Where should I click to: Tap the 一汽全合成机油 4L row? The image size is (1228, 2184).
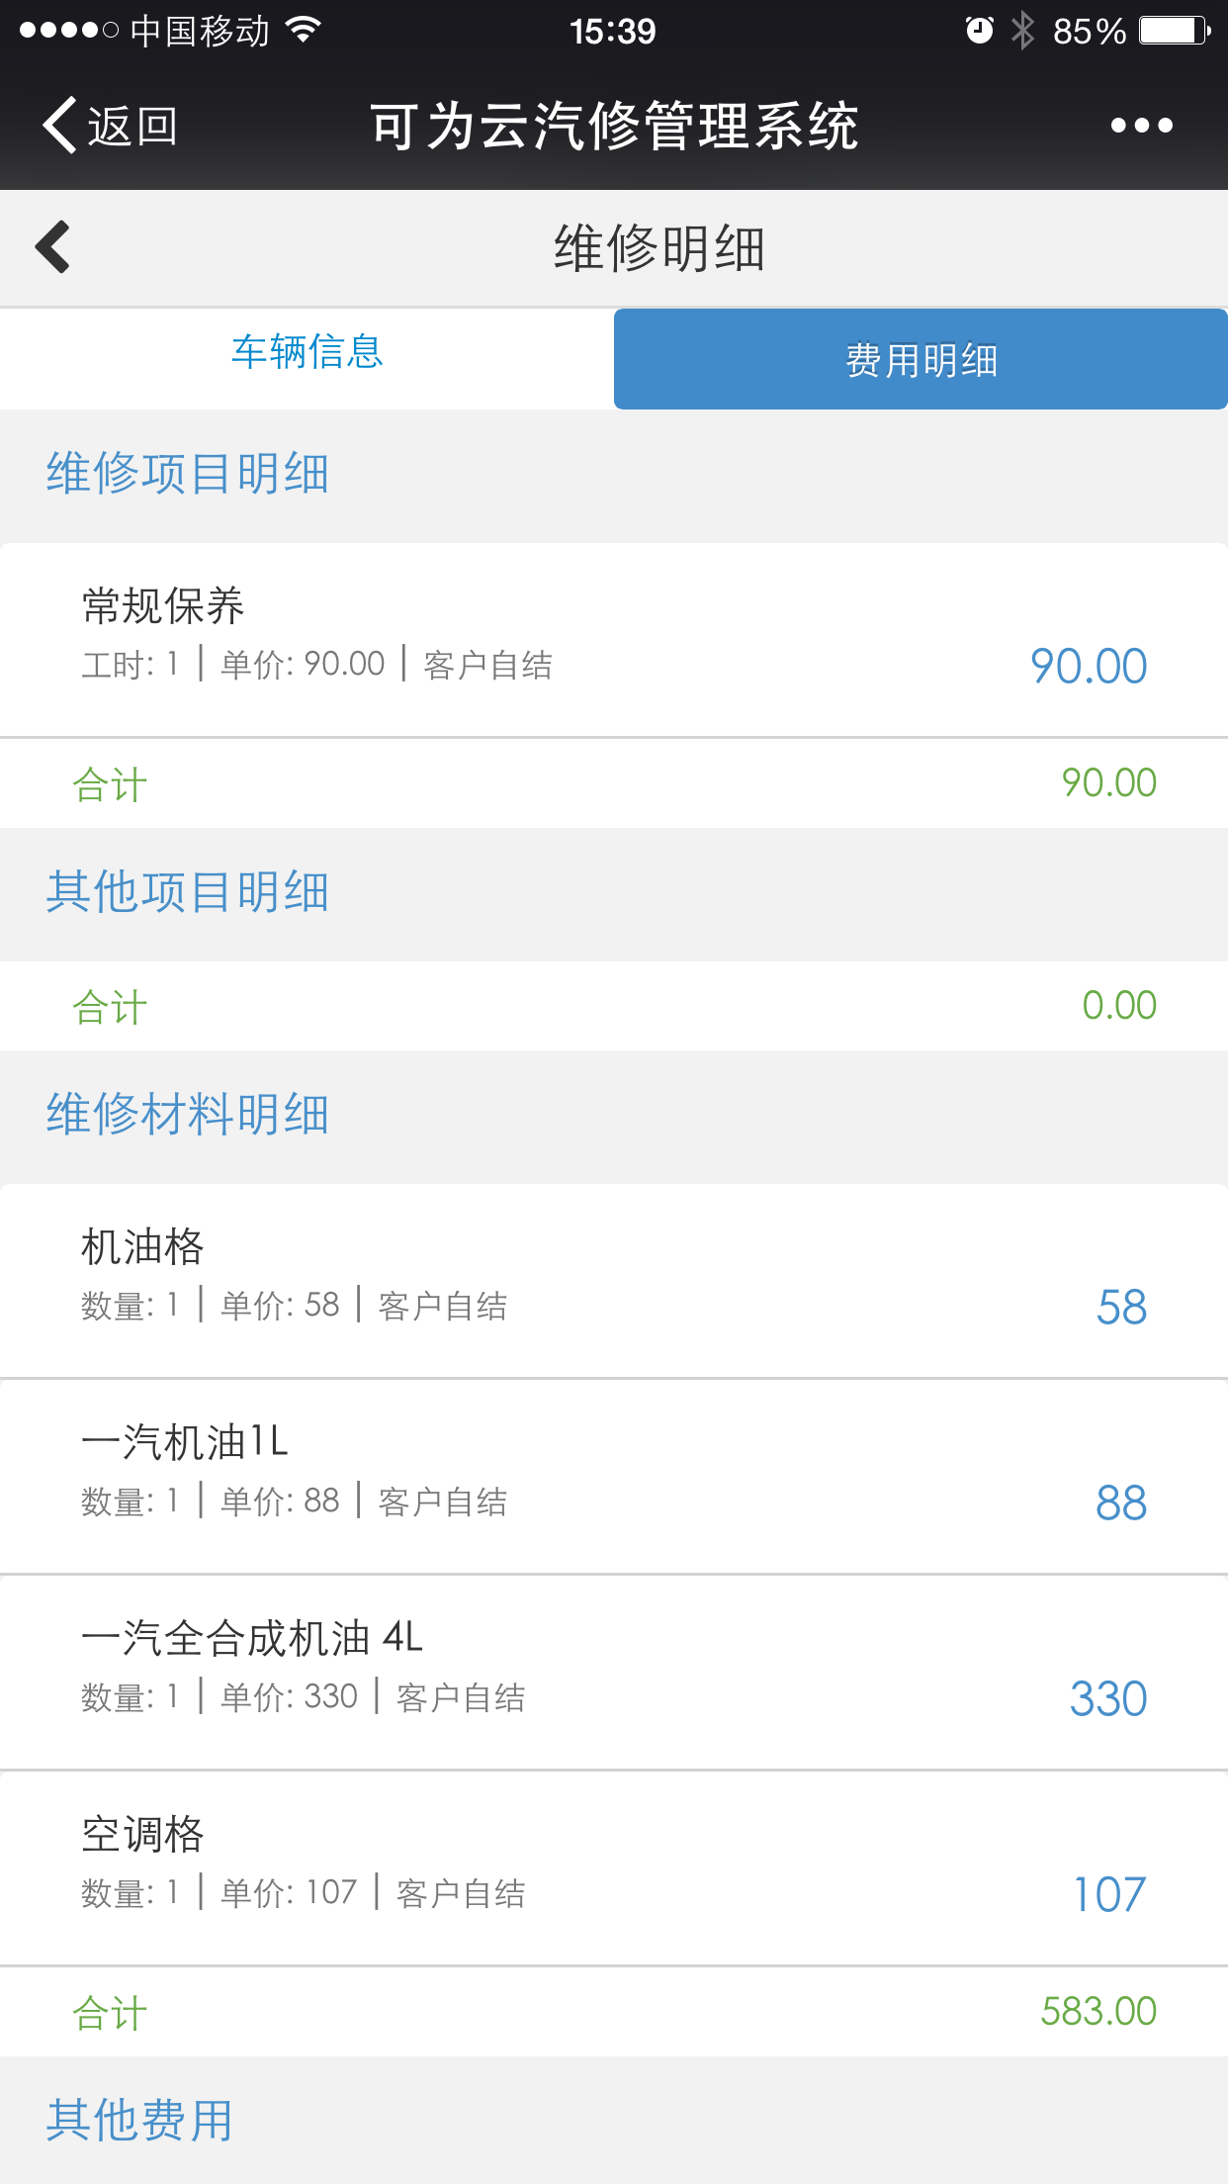(613, 1671)
